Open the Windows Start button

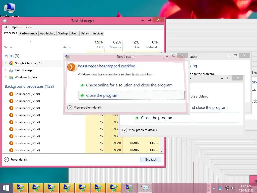click(x=6, y=188)
